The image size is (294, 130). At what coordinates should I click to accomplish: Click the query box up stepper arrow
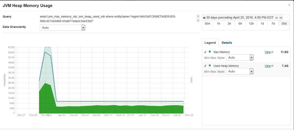pyautogui.click(x=198, y=16)
